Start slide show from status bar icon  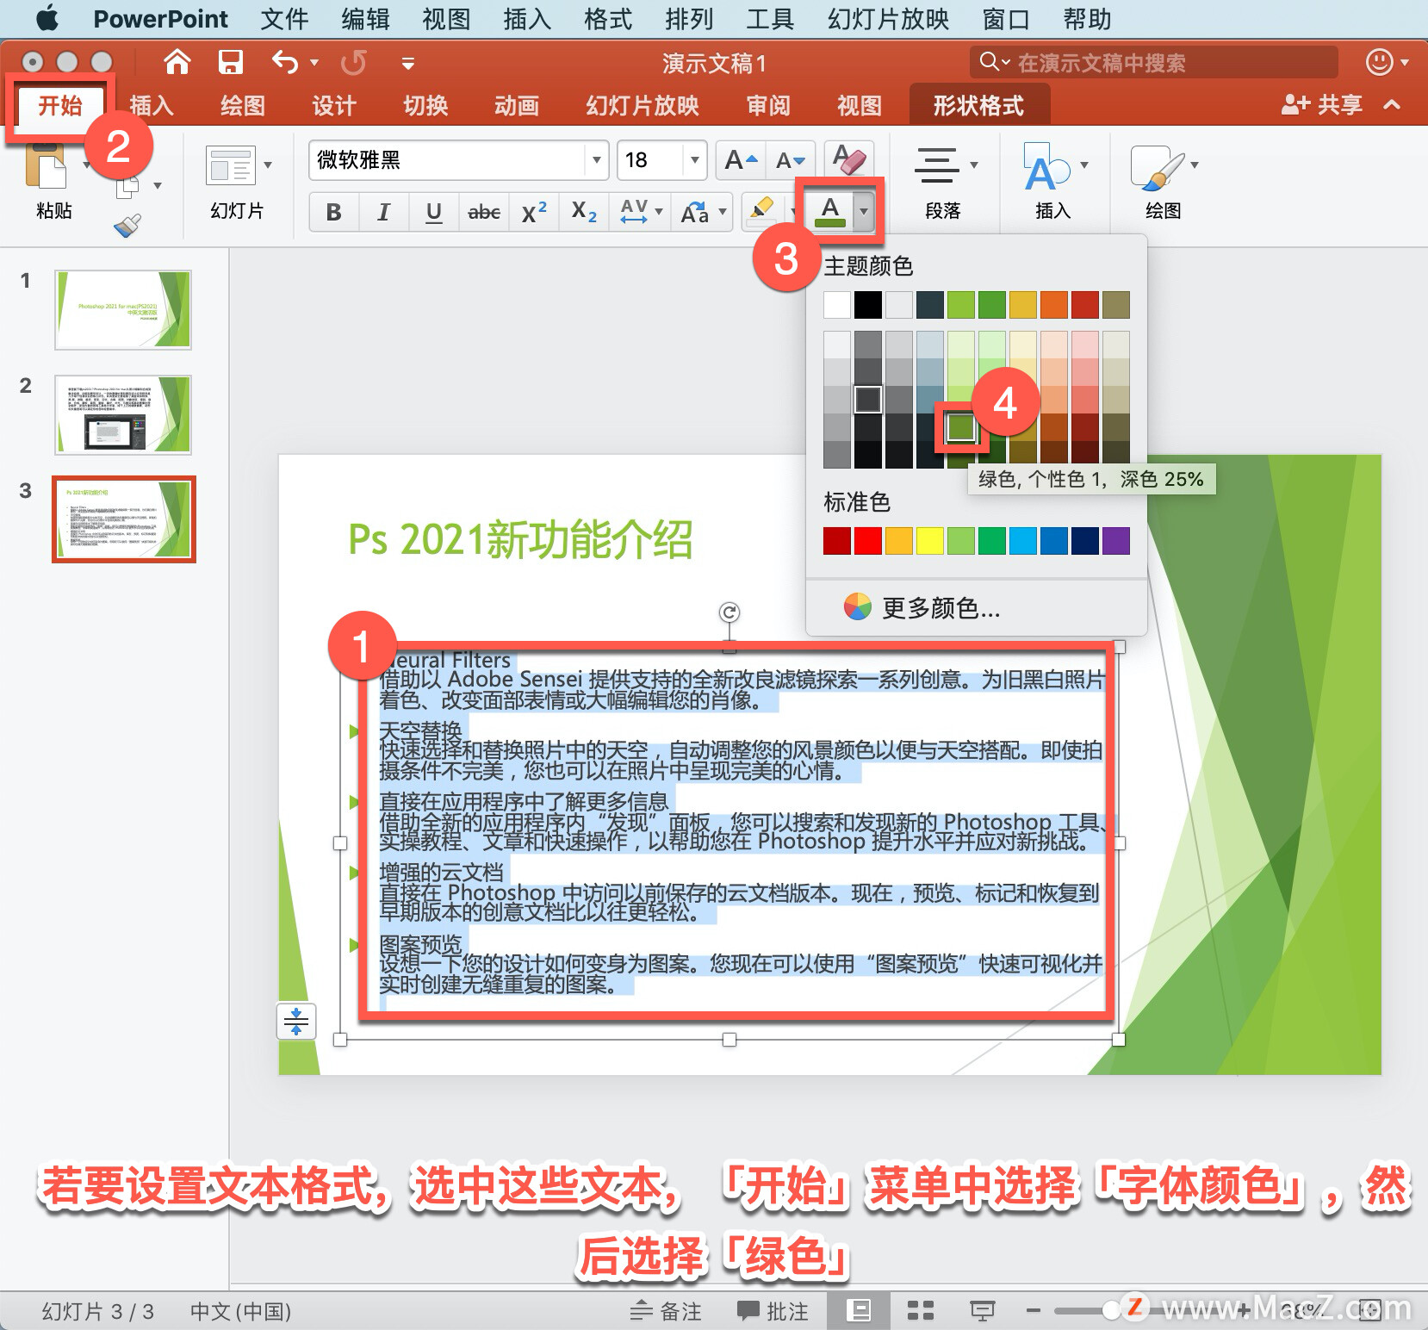tap(983, 1311)
